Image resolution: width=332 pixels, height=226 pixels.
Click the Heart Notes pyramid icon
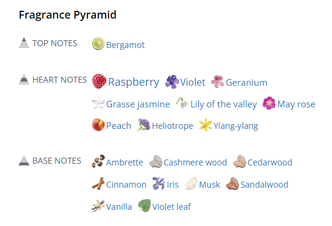[x=24, y=79]
